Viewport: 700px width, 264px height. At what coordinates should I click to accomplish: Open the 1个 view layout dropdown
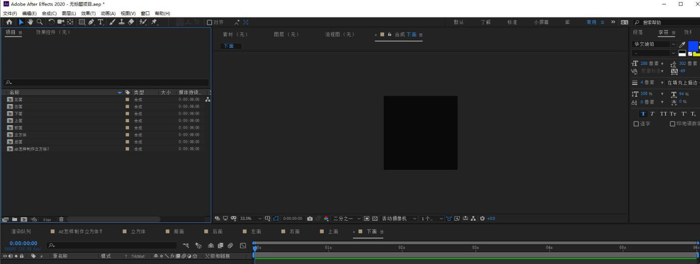coord(432,218)
